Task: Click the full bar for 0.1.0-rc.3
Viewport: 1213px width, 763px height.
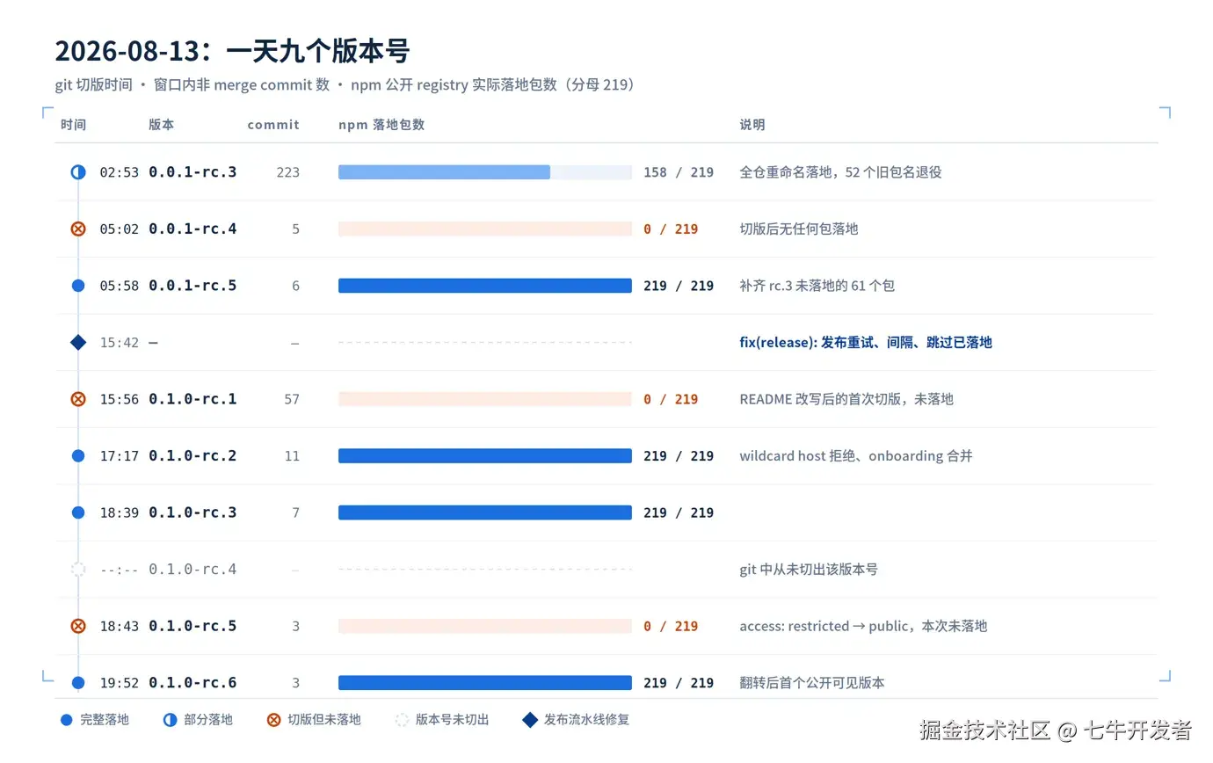Action: click(x=485, y=512)
